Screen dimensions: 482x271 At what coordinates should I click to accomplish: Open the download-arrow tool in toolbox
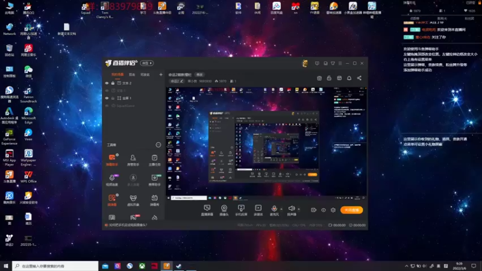click(x=133, y=180)
